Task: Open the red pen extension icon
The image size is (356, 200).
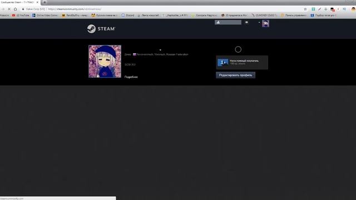Action: (319, 9)
